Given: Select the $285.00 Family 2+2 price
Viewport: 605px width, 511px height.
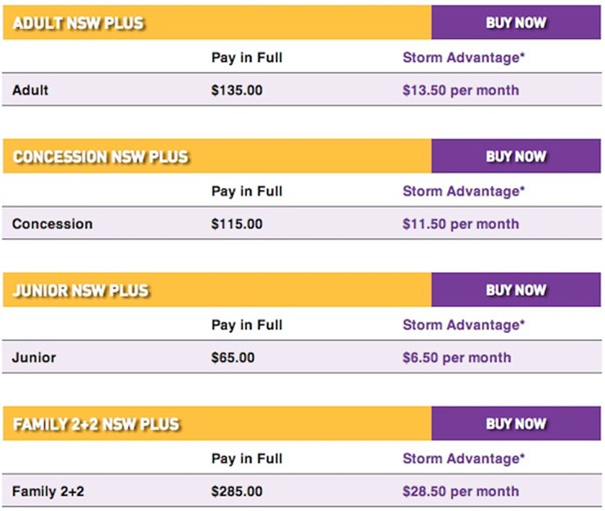Looking at the screenshot, I should click(x=237, y=492).
